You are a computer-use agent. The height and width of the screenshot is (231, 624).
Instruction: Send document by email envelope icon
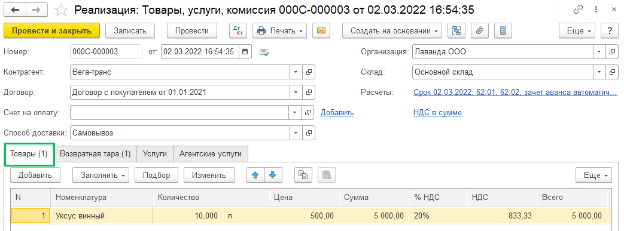pos(321,30)
